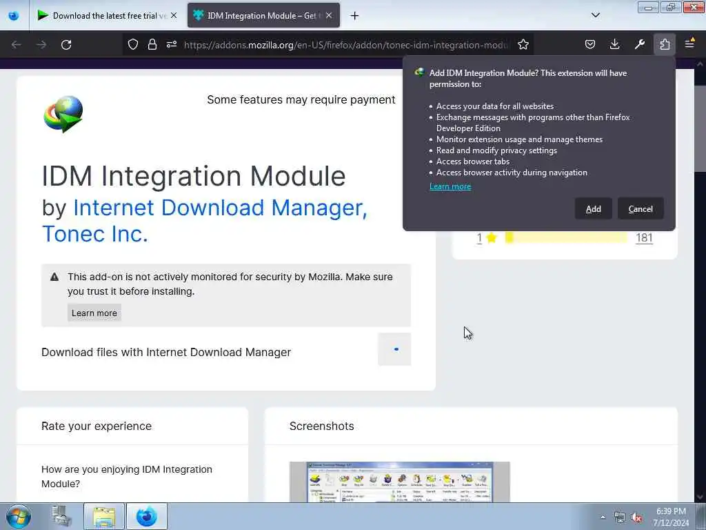Click the warning triangle icon in notice
Screen dimensions: 706x530
pos(54,277)
